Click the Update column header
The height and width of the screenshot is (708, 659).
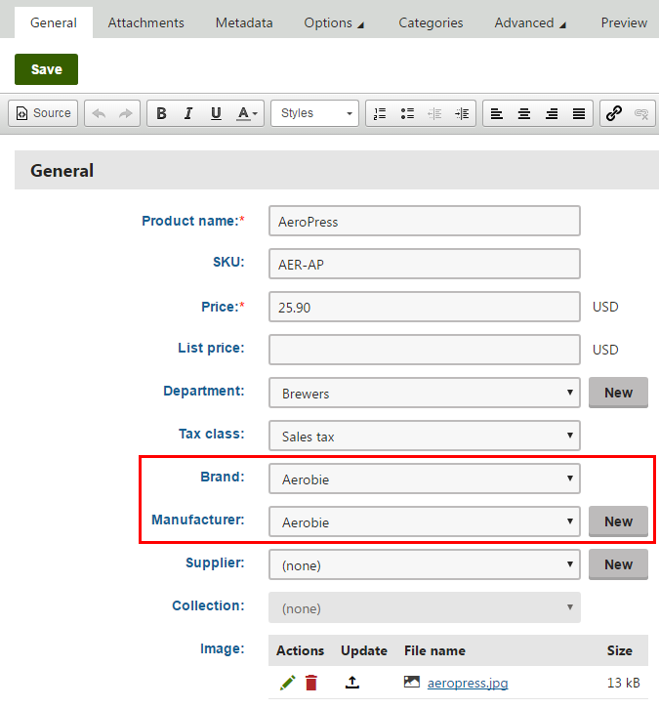[x=364, y=650]
